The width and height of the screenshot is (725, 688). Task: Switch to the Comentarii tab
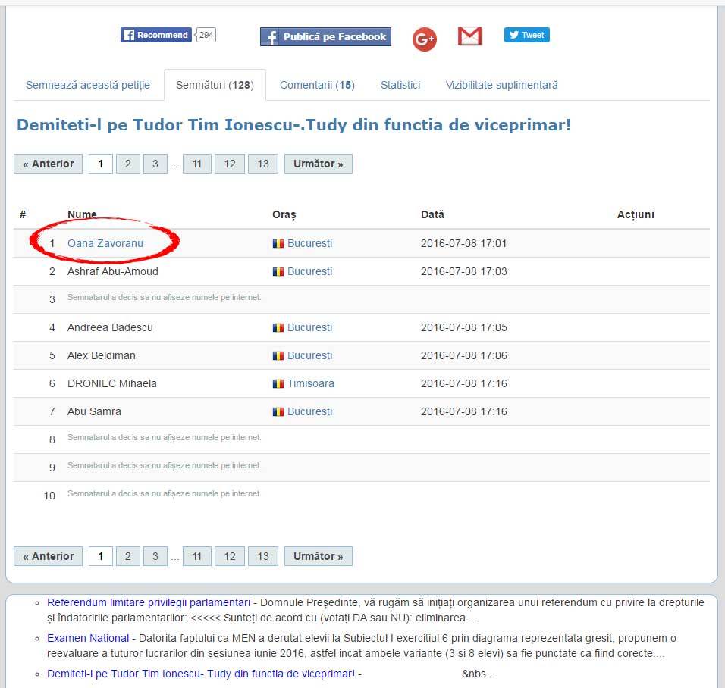(317, 85)
